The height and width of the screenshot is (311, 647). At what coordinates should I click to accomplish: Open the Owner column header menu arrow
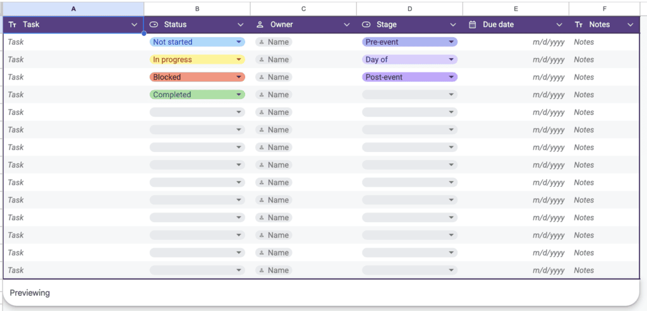(x=347, y=25)
